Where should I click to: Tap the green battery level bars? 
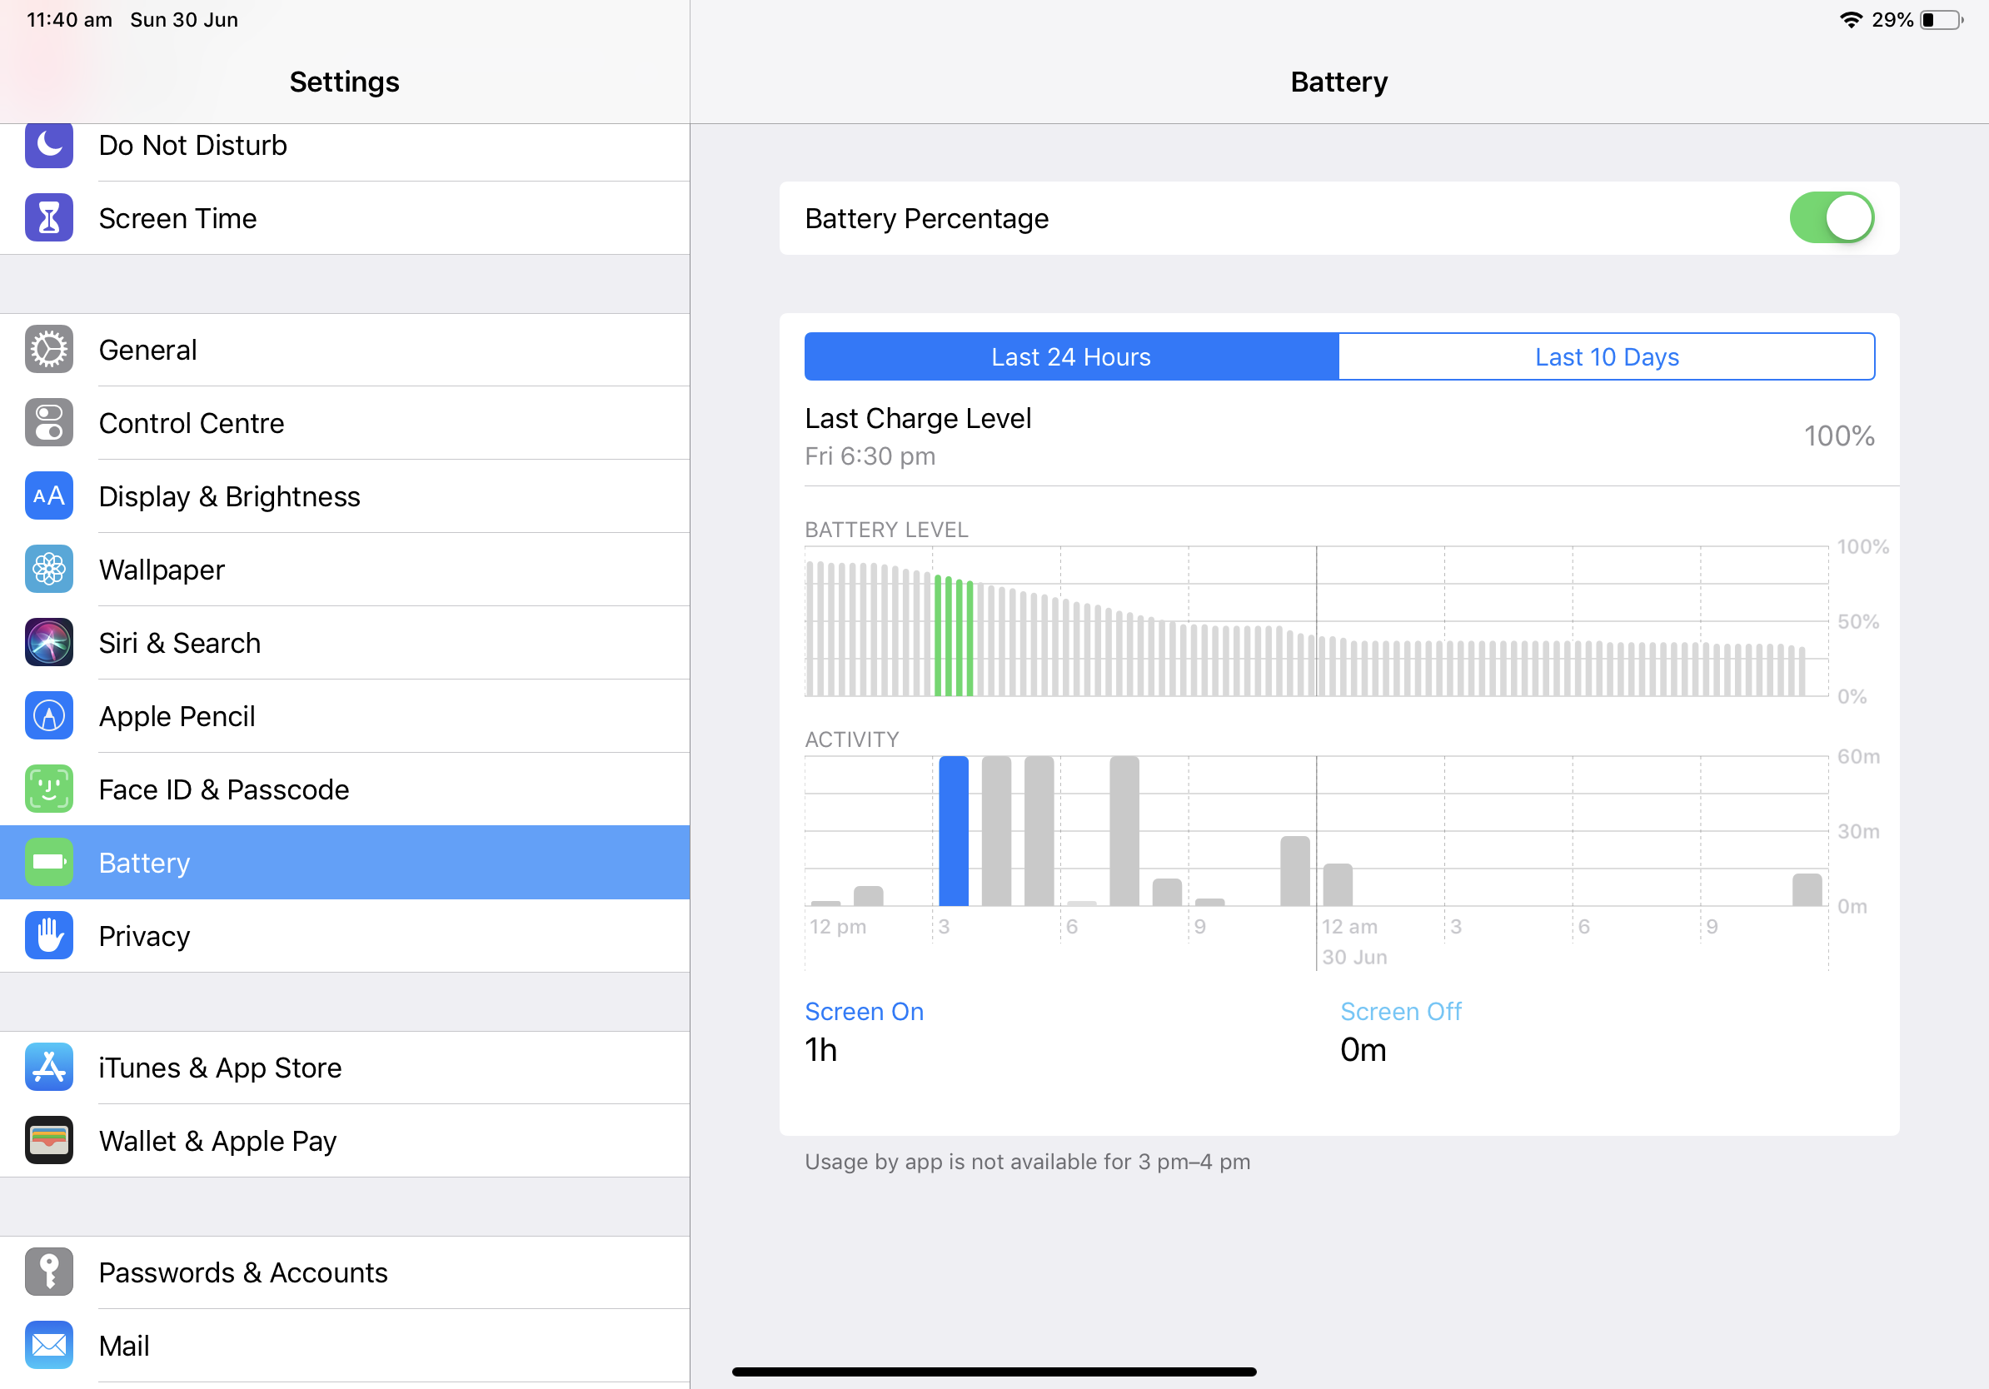[953, 636]
